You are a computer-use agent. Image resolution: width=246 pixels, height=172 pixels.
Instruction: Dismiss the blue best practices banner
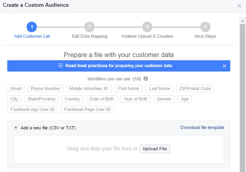[224, 66]
